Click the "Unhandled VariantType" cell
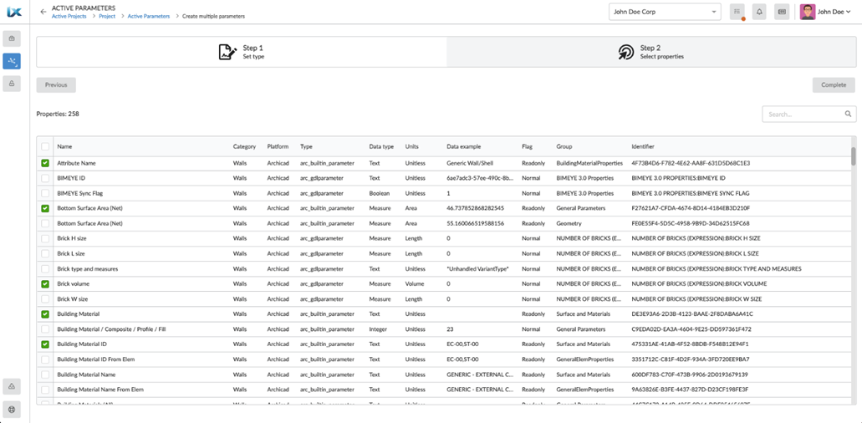The width and height of the screenshot is (862, 423). pyautogui.click(x=477, y=268)
